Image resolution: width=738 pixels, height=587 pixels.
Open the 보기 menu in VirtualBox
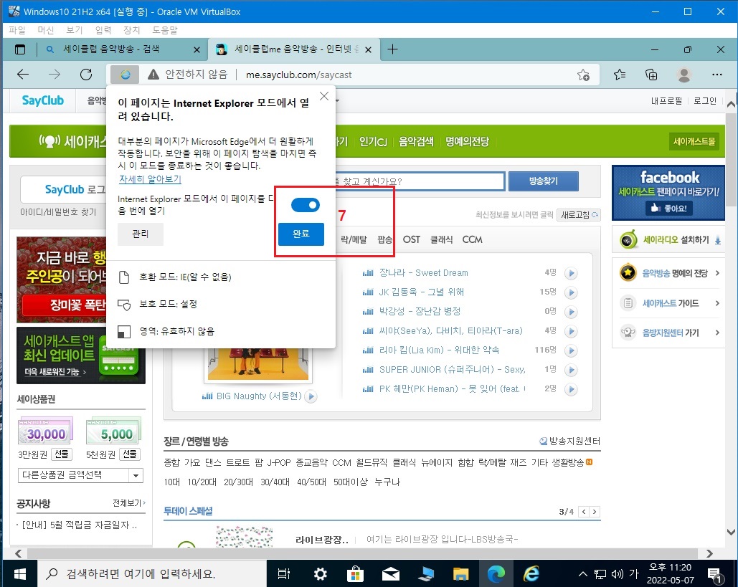point(74,30)
